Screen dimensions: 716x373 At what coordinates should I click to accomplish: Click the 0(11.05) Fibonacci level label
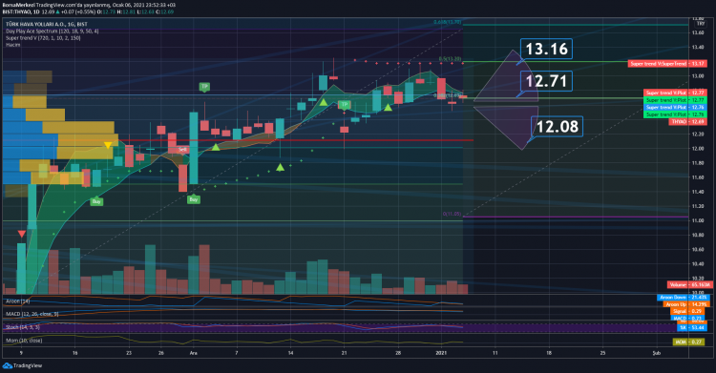tap(453, 214)
